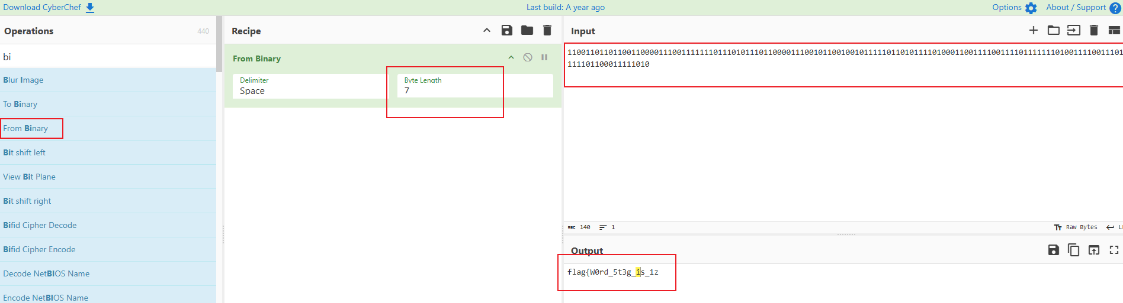The width and height of the screenshot is (1123, 303).
Task: Set breakpoint on From Binary step
Action: click(544, 57)
